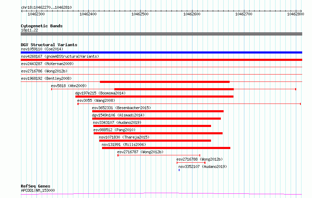Select the 10462300 ruler position label
This screenshot has width=312, height=198.
(36, 14)
